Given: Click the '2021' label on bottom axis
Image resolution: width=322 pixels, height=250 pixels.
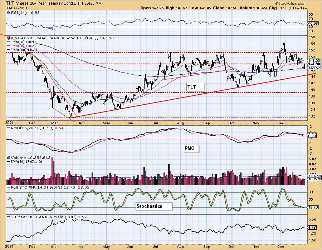Looking at the screenshot, I should [9, 246].
